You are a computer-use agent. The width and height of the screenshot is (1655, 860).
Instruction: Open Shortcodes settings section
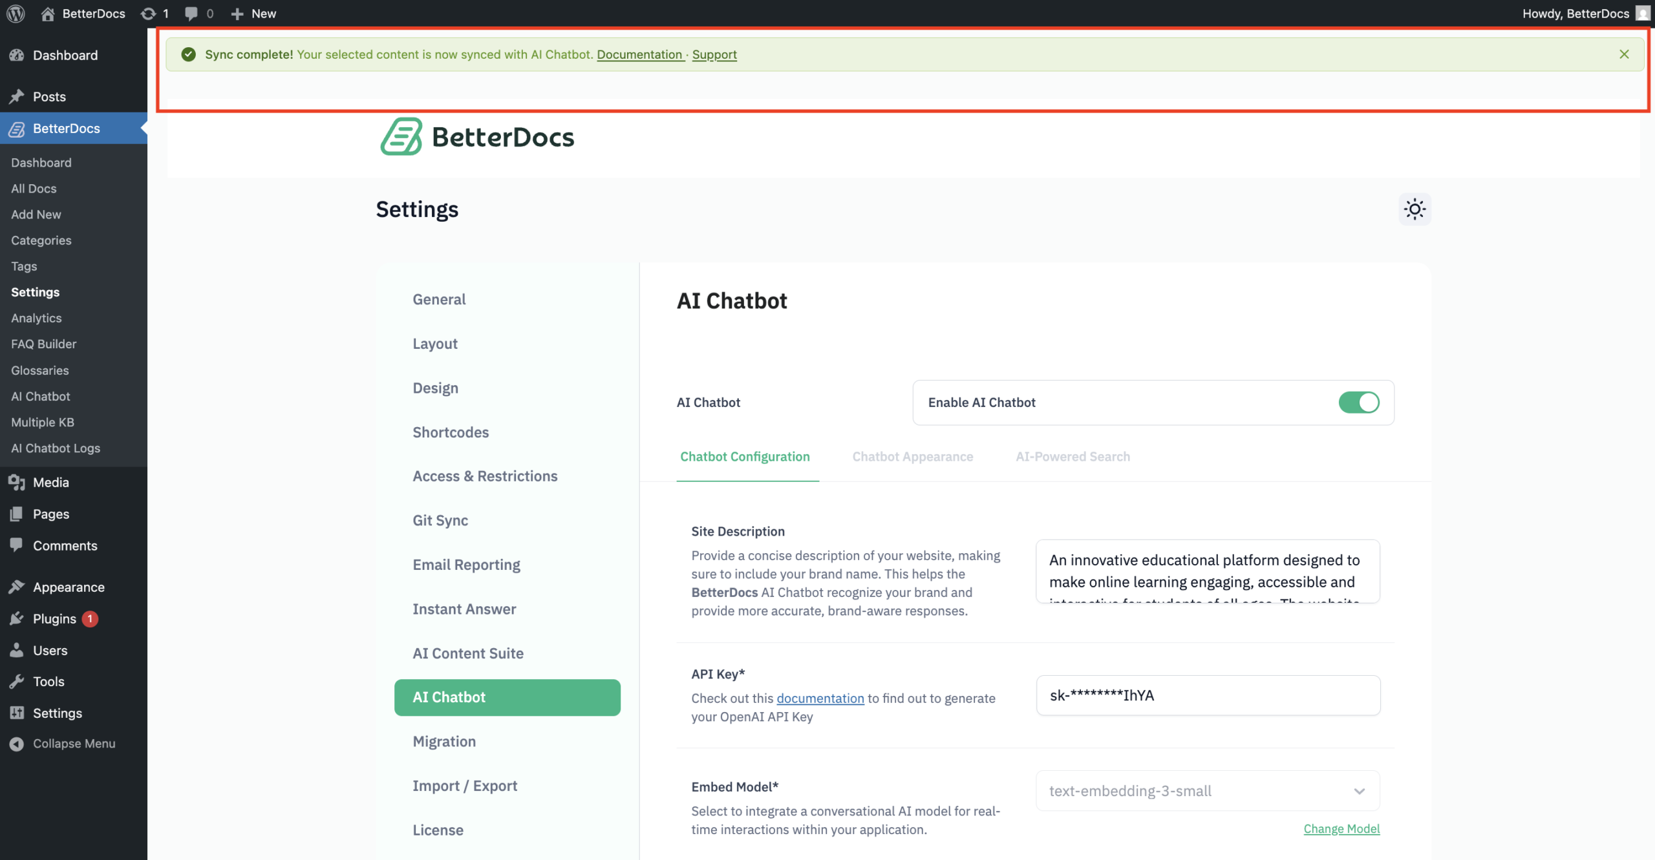click(x=451, y=432)
